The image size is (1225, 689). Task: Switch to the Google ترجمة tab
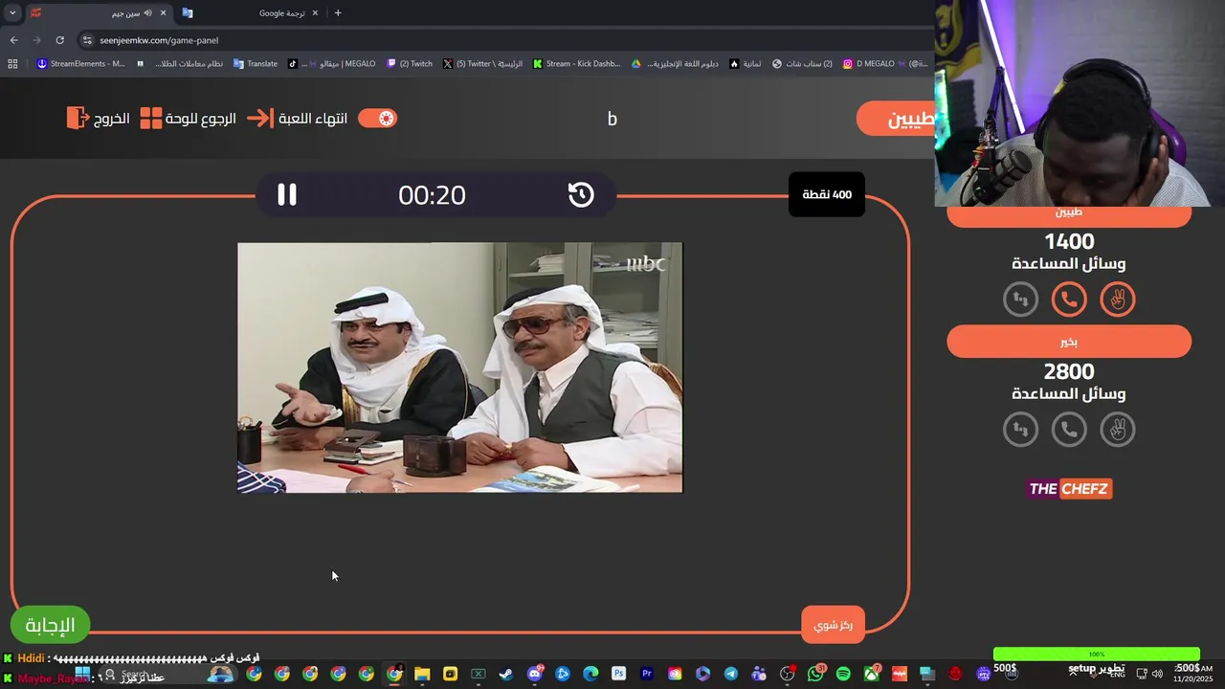tap(251, 13)
